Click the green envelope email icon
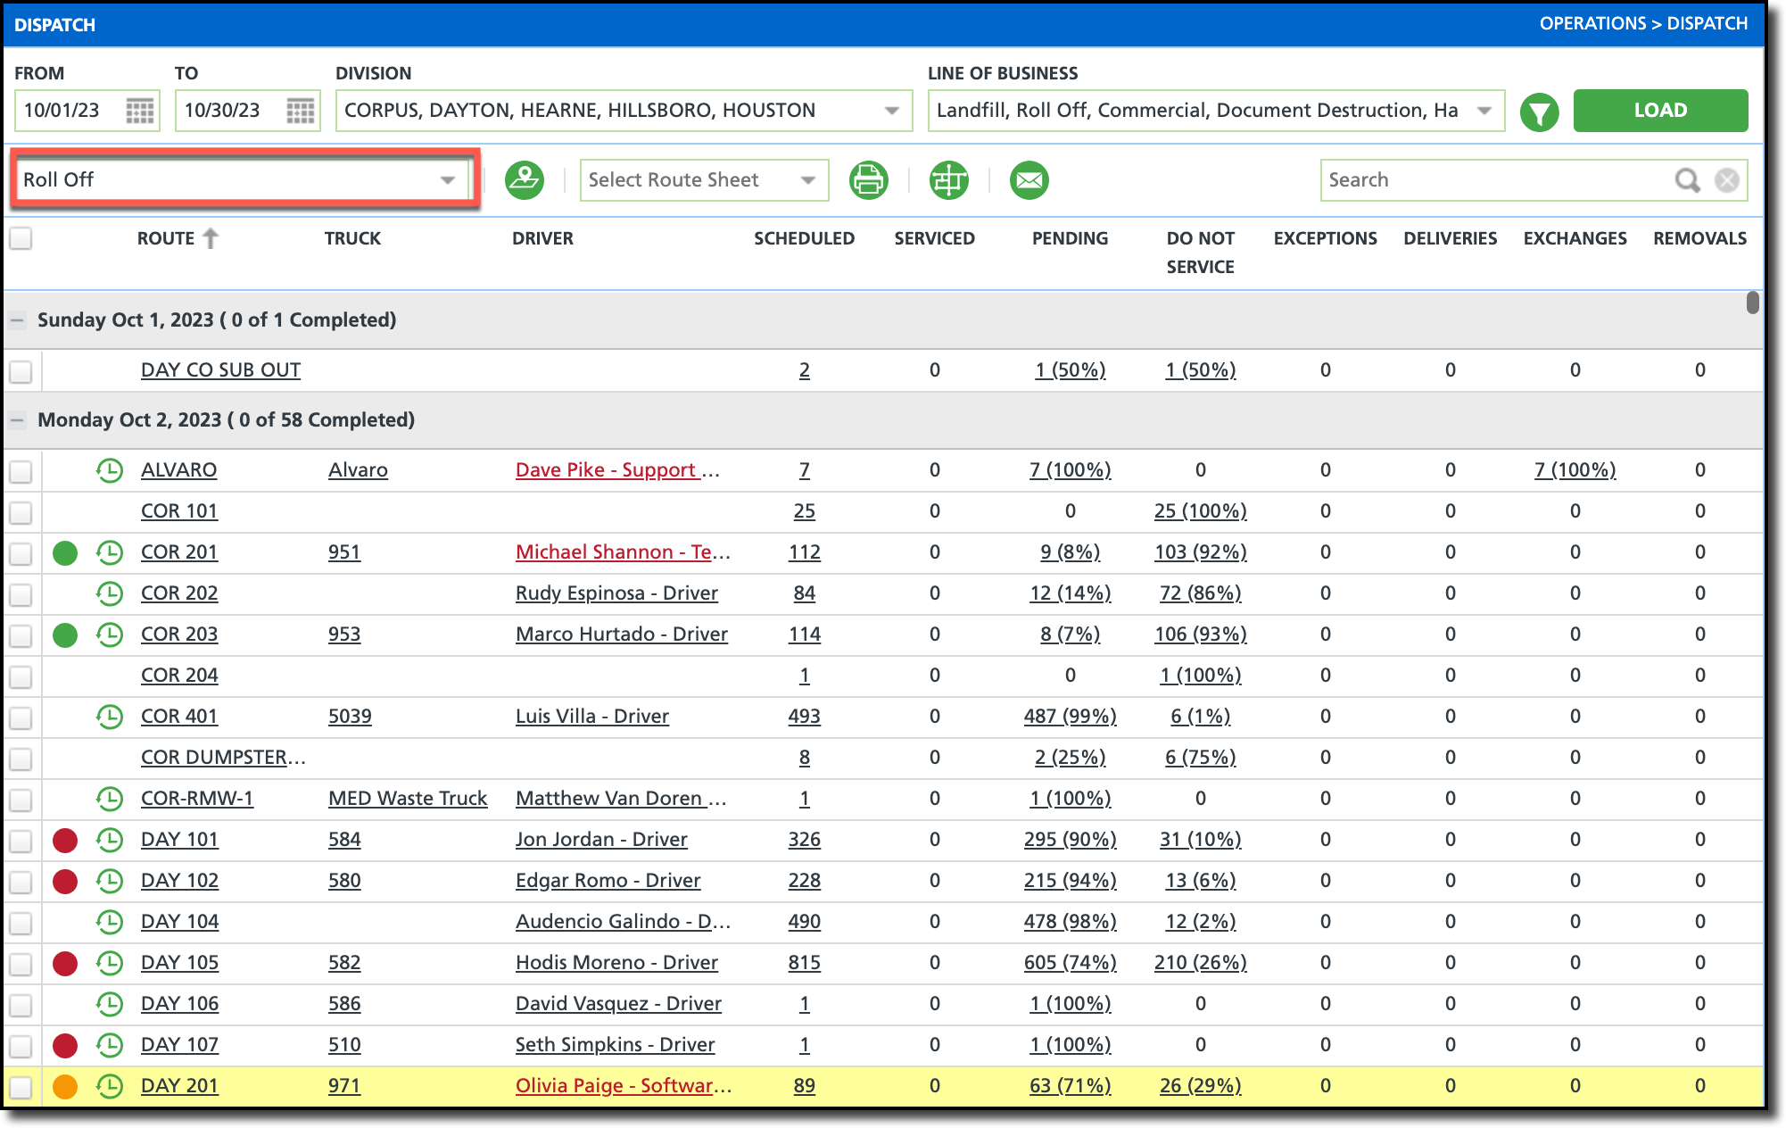Viewport: 1786px width, 1128px height. (1029, 180)
